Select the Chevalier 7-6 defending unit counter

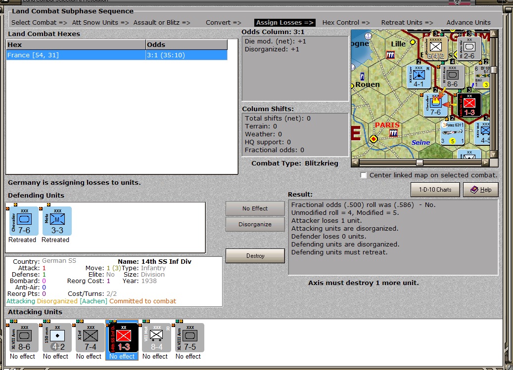click(x=24, y=221)
